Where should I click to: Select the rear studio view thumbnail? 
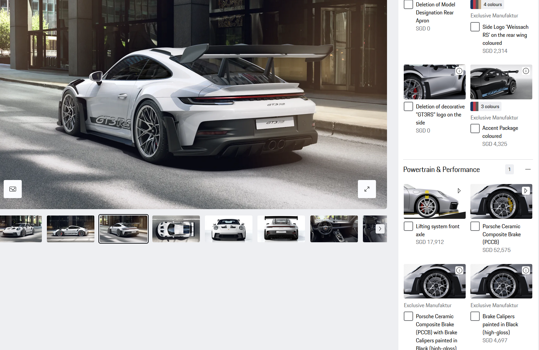pos(281,229)
